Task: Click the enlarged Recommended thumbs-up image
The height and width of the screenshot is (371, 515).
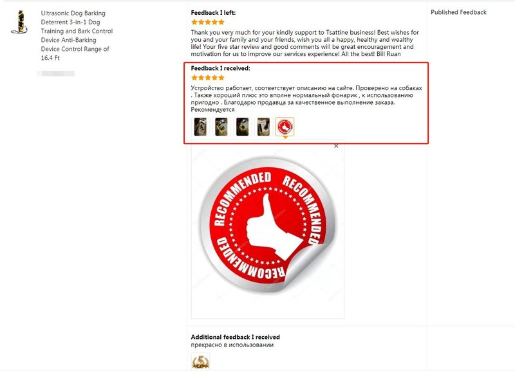Action: [x=268, y=224]
